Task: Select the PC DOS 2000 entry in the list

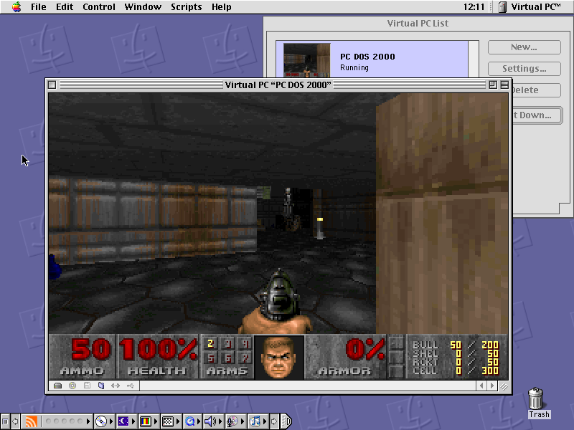Action: coord(372,59)
